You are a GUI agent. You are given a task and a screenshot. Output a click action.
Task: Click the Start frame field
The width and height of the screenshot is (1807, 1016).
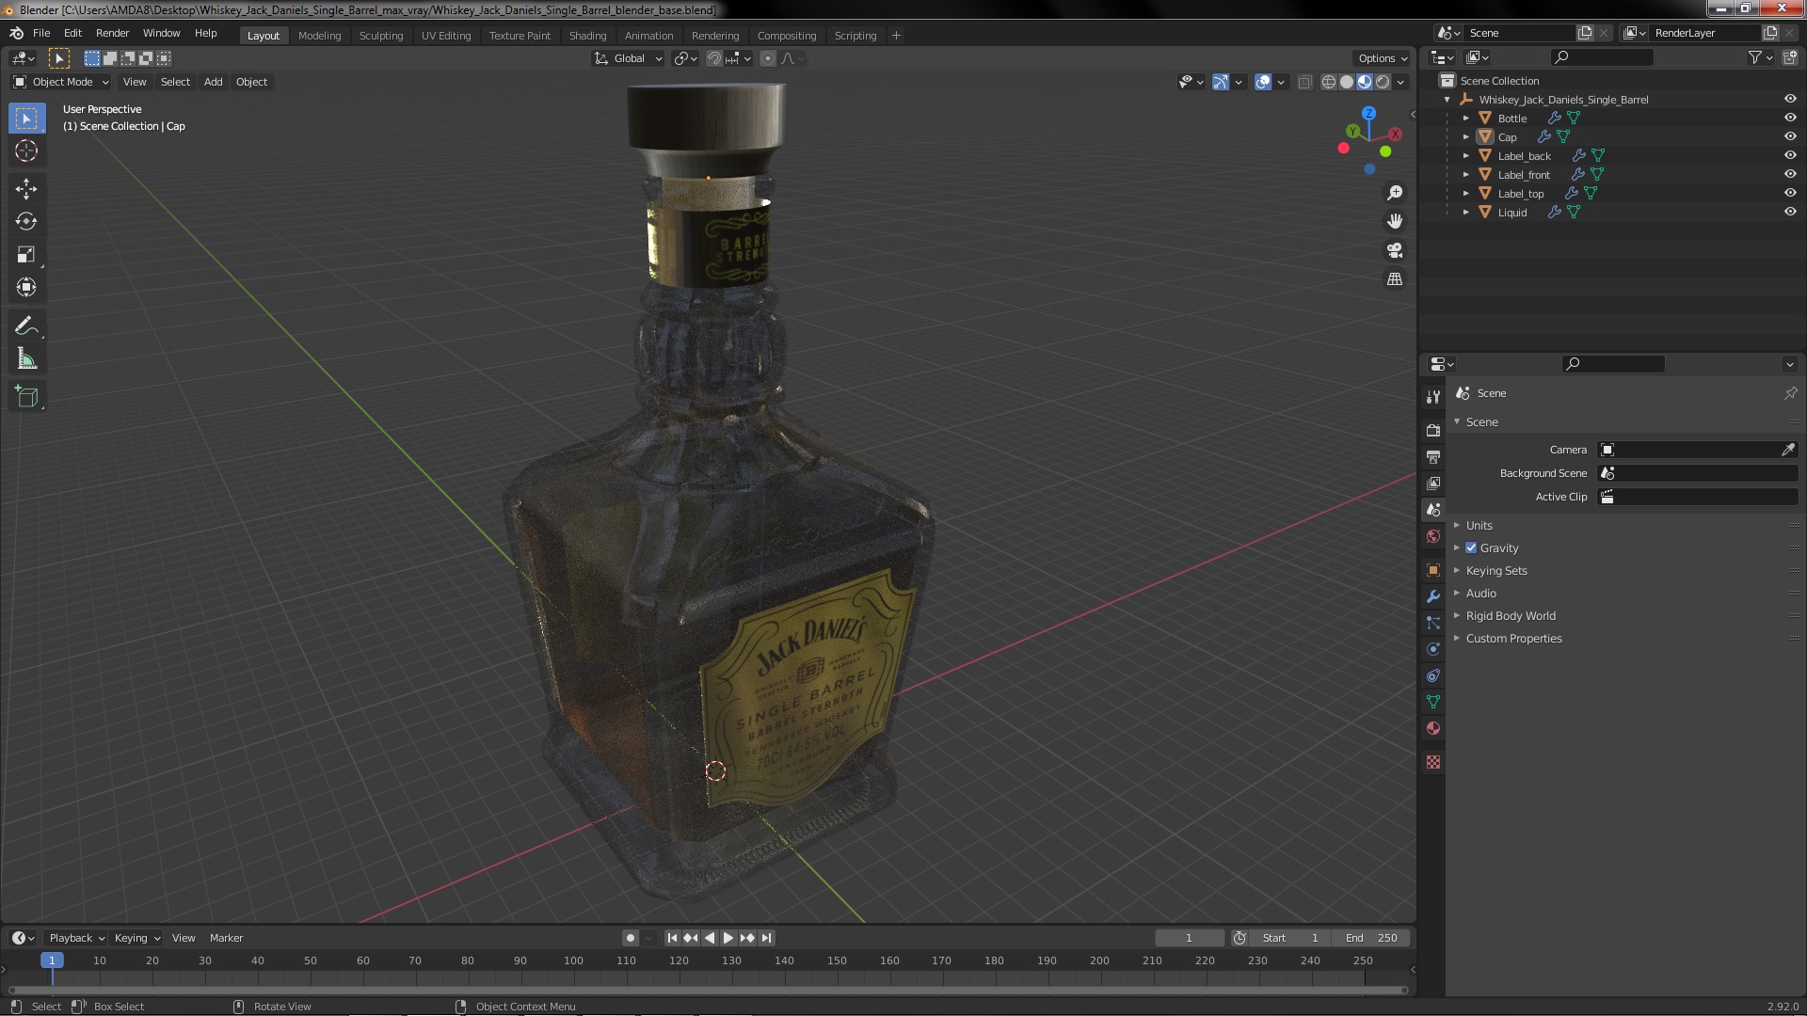[x=1290, y=938]
